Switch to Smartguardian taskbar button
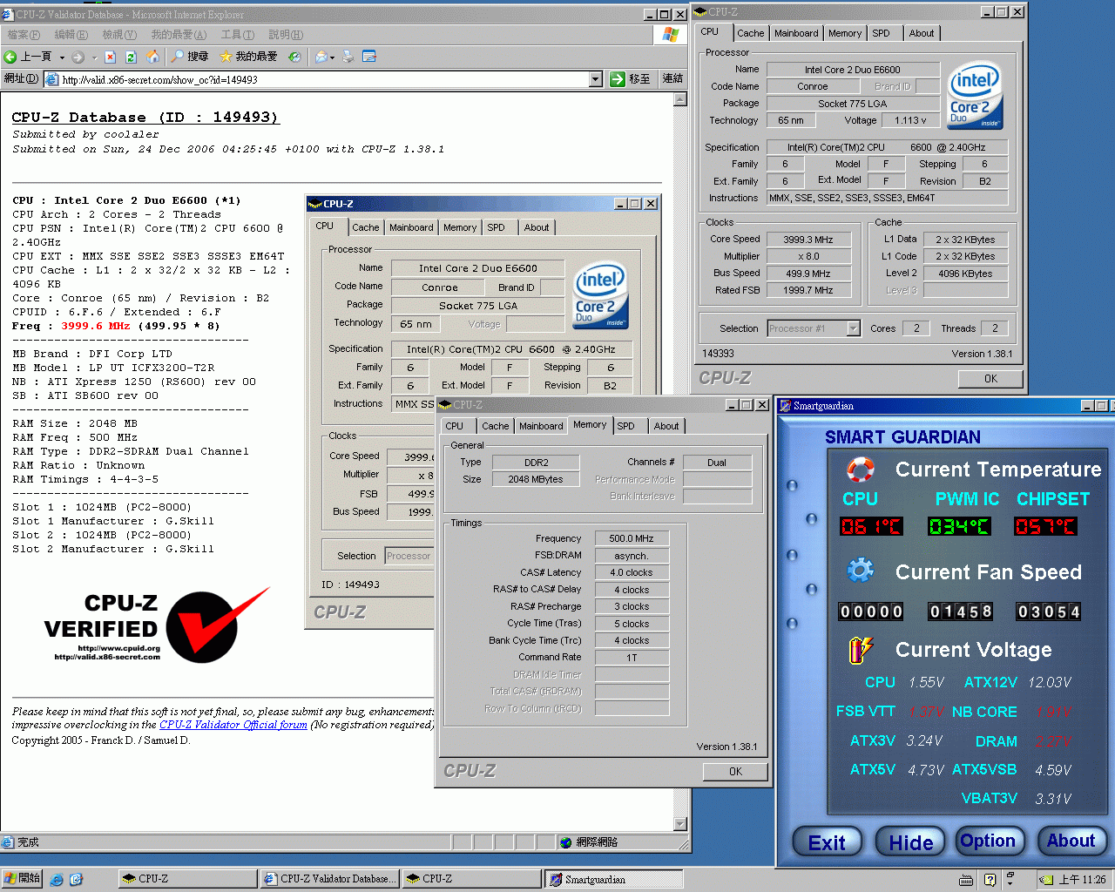Viewport: 1115px width, 892px height. point(613,879)
